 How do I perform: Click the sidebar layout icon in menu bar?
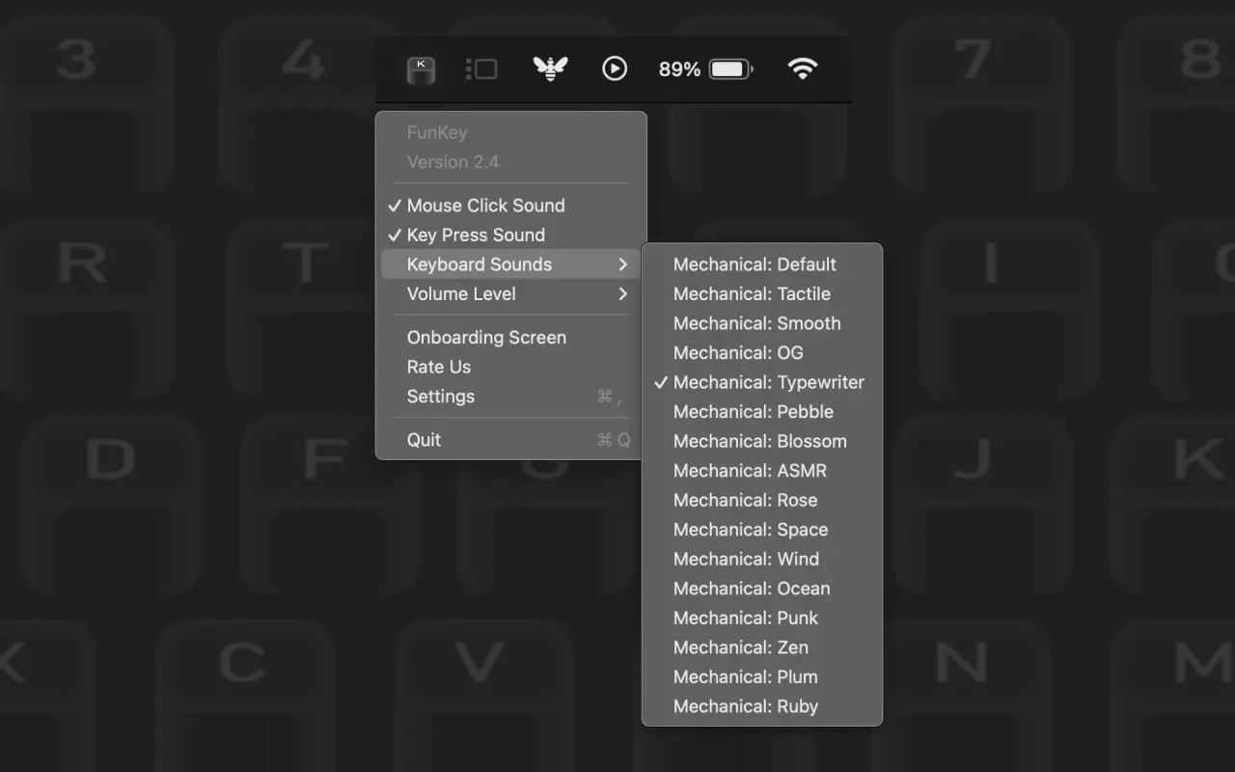point(481,69)
